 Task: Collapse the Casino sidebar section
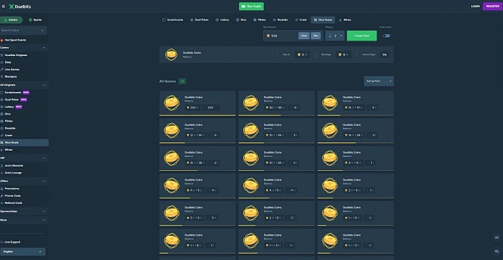coord(44,48)
